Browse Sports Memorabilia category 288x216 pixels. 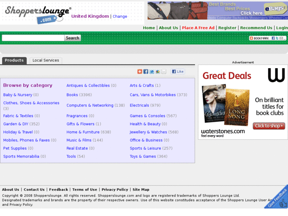[21, 156]
